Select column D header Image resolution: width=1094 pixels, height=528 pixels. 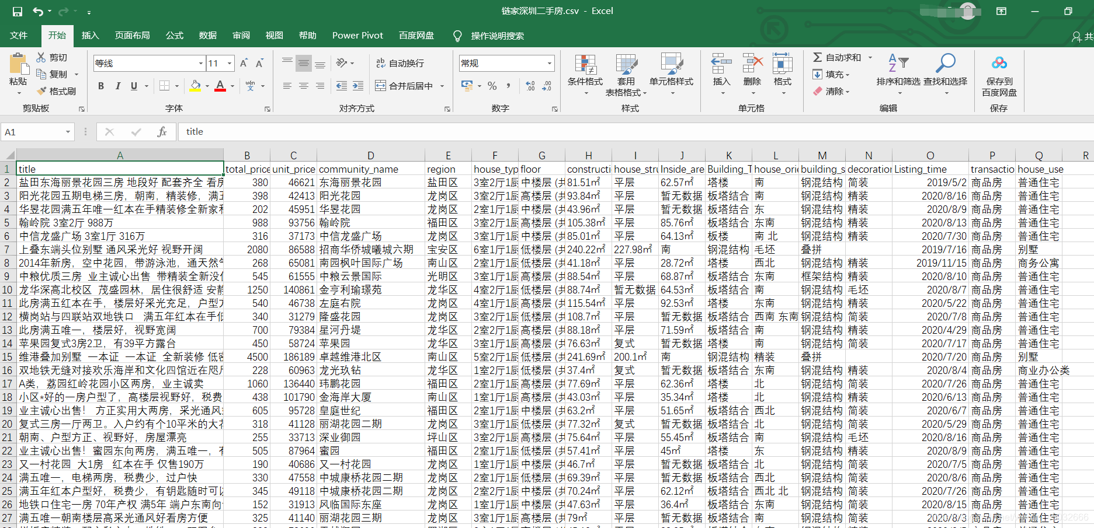click(x=370, y=156)
